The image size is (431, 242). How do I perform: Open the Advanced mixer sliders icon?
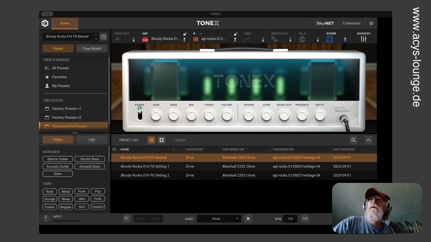(x=363, y=39)
